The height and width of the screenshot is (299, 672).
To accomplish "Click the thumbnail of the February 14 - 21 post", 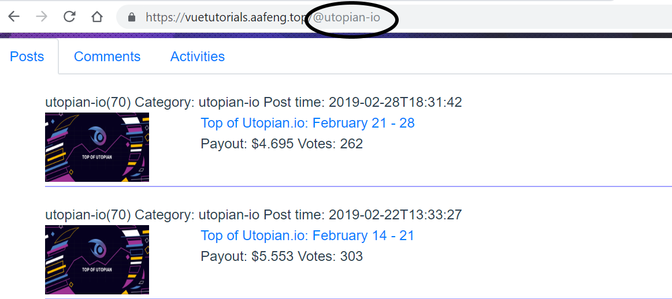I will point(97,260).
